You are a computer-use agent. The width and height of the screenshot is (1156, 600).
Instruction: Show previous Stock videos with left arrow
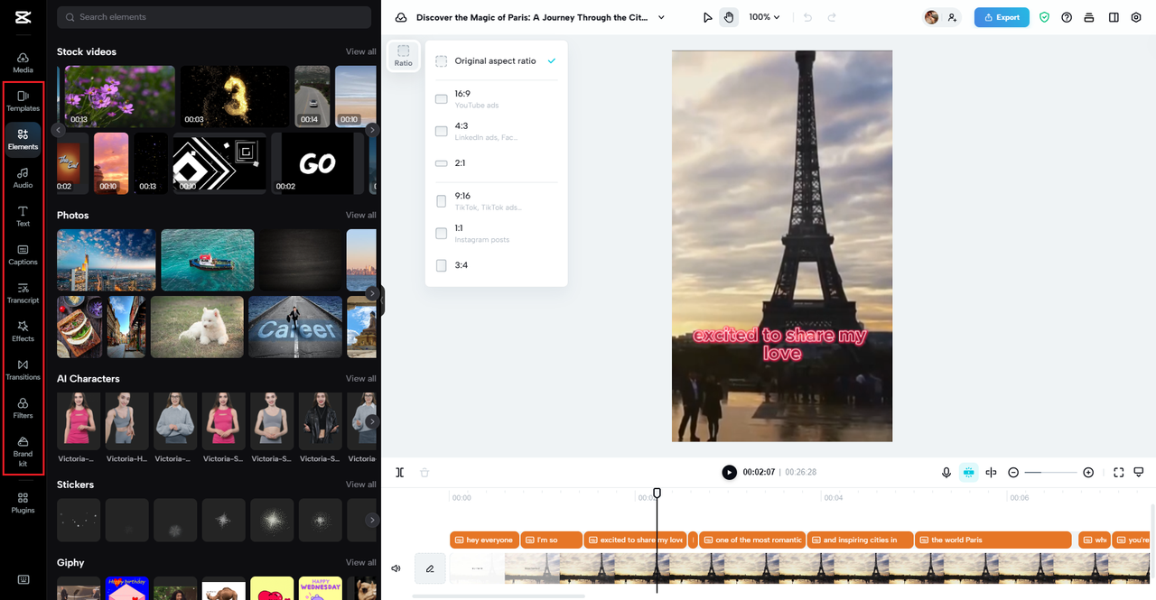pyautogui.click(x=59, y=130)
